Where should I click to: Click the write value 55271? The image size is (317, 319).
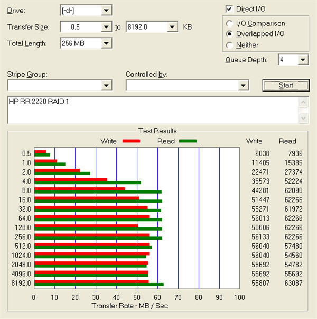point(260,209)
